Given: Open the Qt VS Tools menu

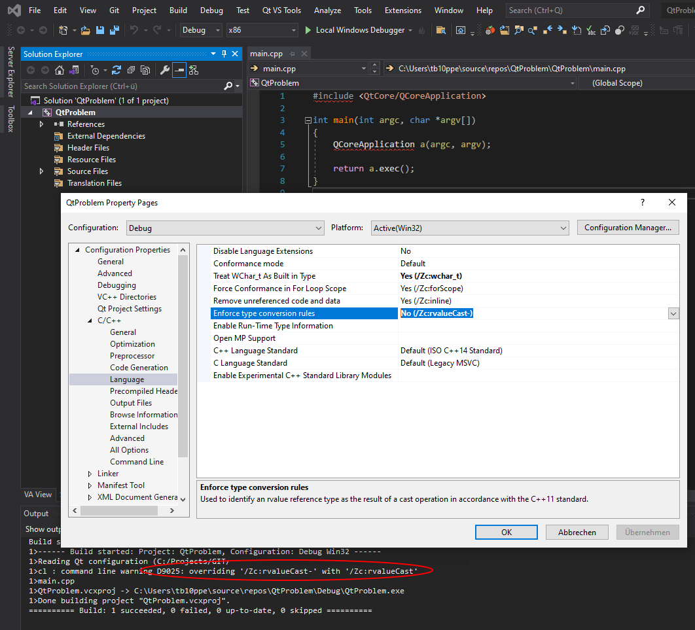Looking at the screenshot, I should [281, 10].
